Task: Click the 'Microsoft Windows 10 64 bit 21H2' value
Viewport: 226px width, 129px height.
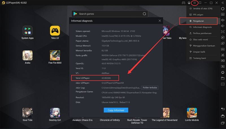Action: pyautogui.click(x=118, y=31)
